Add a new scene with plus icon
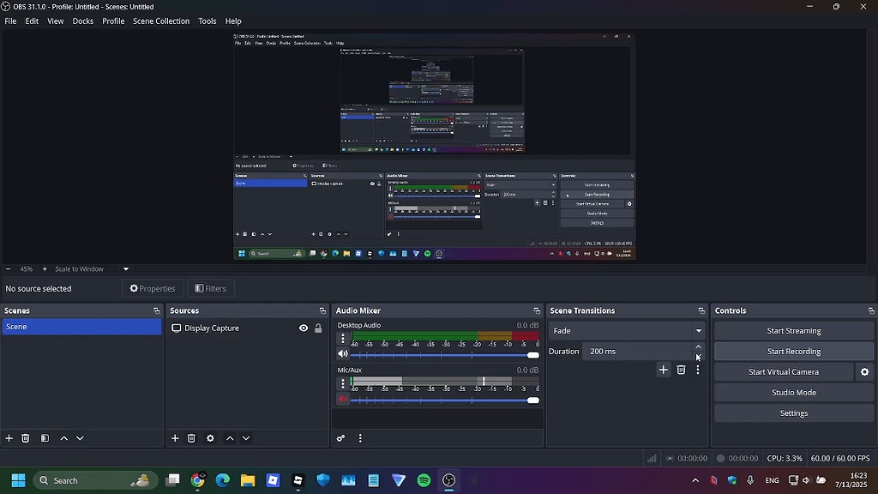The image size is (878, 494). 9,438
